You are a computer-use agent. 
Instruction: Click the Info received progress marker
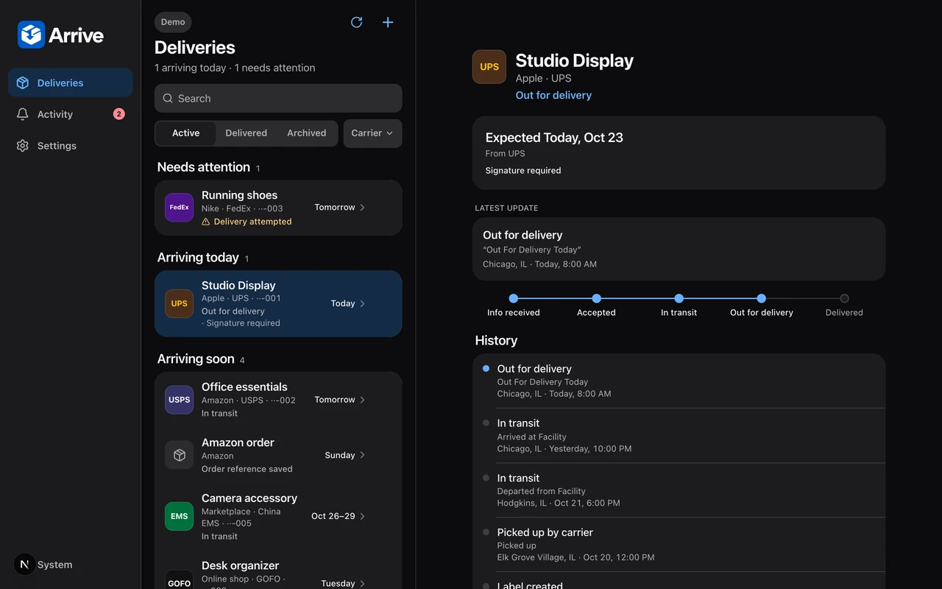coord(514,298)
